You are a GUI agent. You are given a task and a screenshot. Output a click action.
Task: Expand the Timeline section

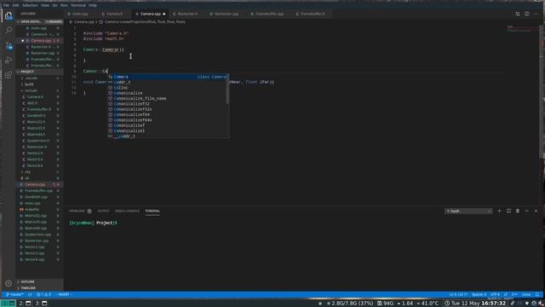28,288
